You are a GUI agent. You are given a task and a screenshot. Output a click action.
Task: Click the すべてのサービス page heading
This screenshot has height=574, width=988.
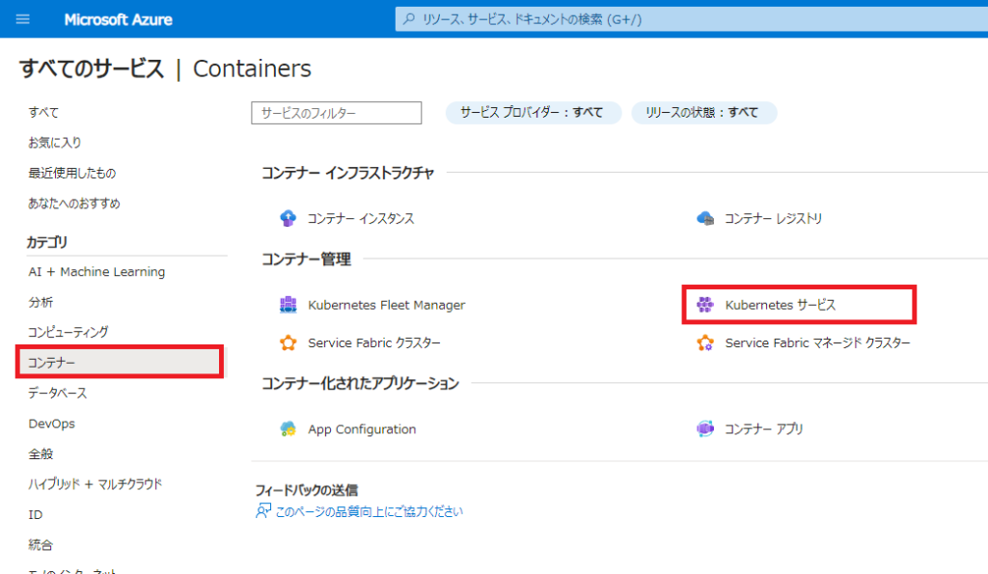(x=92, y=68)
